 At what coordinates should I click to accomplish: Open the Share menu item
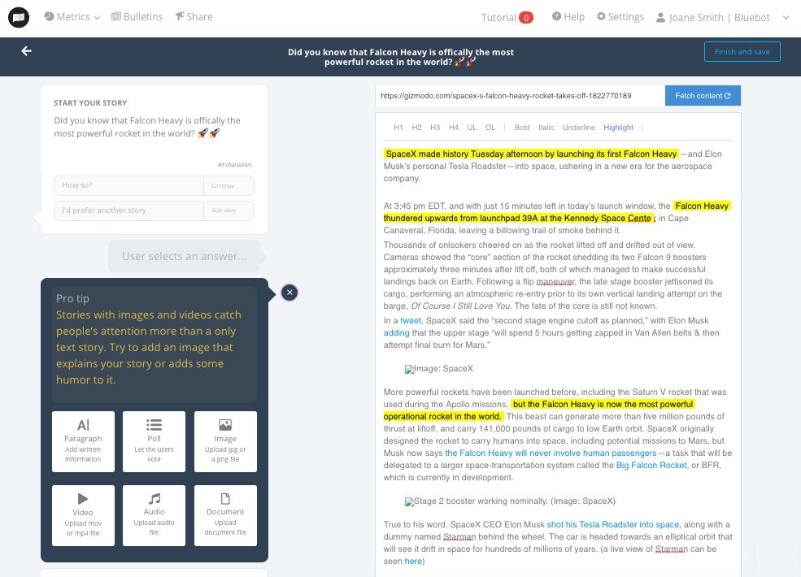click(194, 17)
